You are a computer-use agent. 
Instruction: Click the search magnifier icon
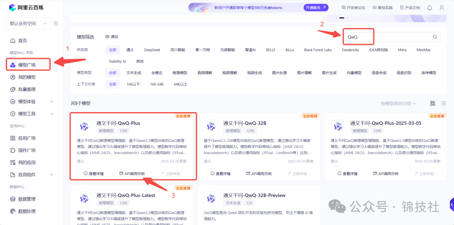[x=435, y=37]
